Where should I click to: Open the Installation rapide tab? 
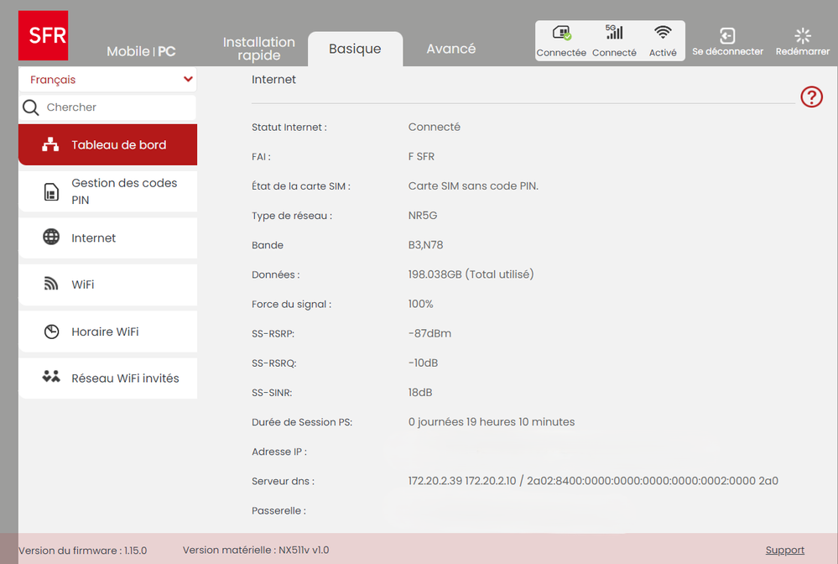258,49
